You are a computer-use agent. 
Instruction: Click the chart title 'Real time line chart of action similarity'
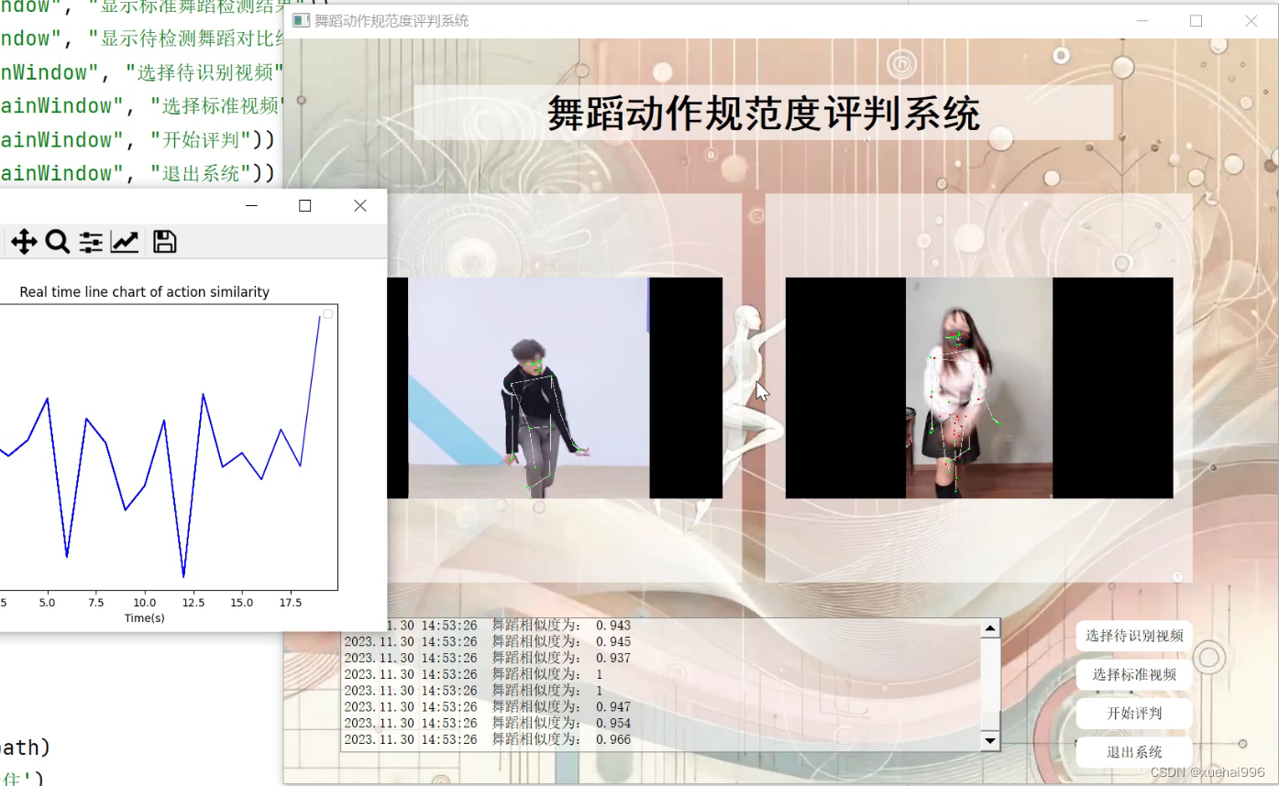pyautogui.click(x=145, y=292)
